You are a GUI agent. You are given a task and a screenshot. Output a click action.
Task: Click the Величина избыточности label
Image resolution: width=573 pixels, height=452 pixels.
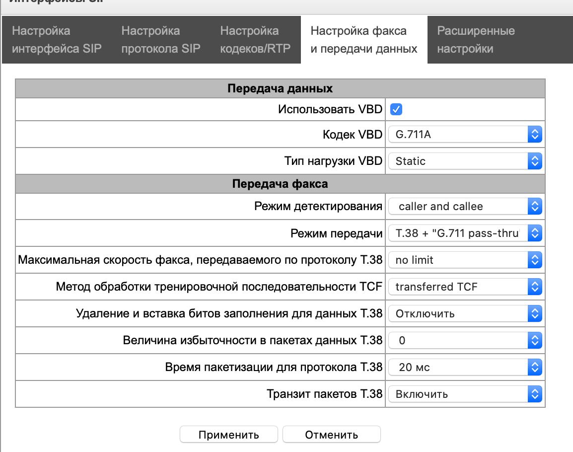[253, 340]
